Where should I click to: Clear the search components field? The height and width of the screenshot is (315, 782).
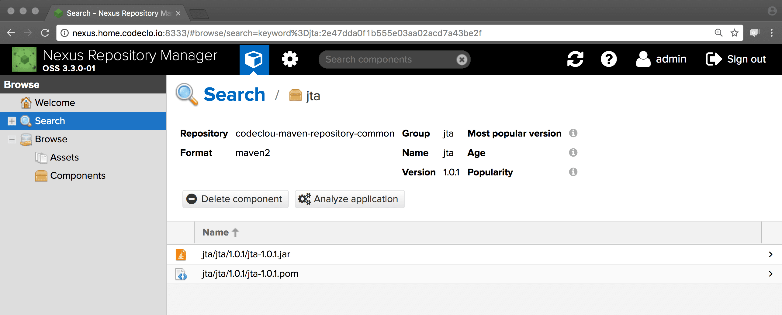pos(462,59)
